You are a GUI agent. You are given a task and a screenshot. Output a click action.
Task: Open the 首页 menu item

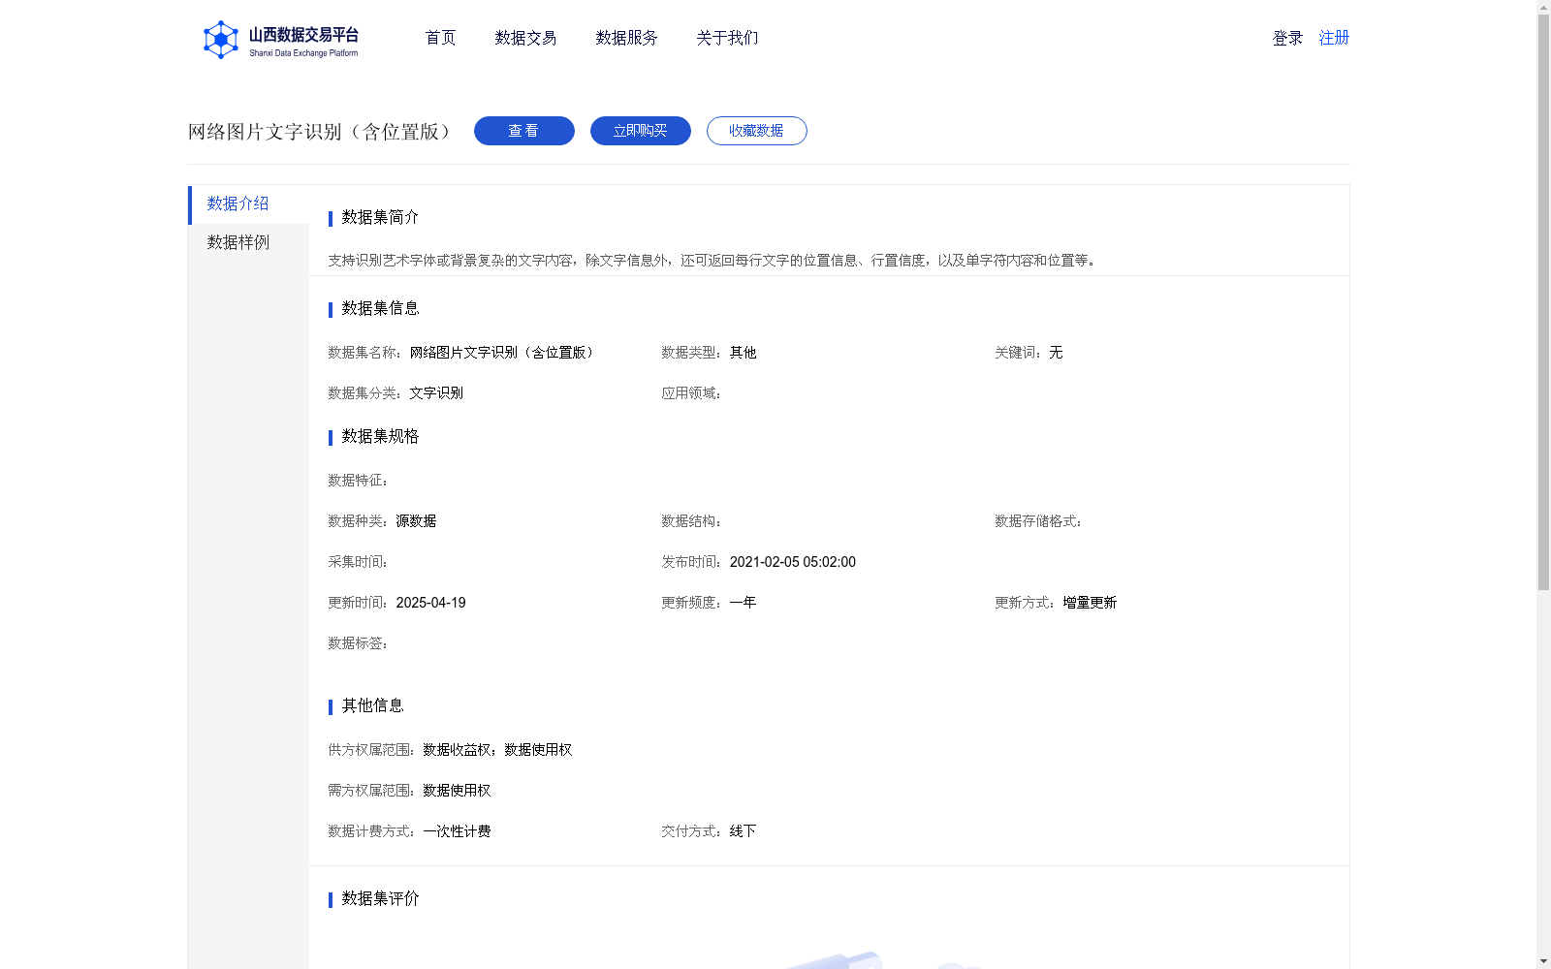[x=440, y=38]
